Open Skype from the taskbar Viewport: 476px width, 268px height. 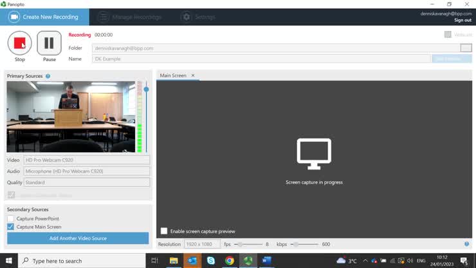(211, 261)
